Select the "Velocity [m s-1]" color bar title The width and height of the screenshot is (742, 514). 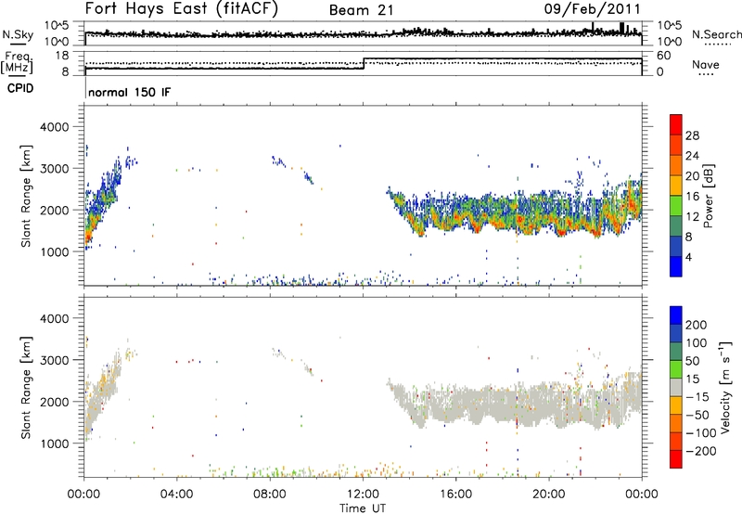pos(725,387)
